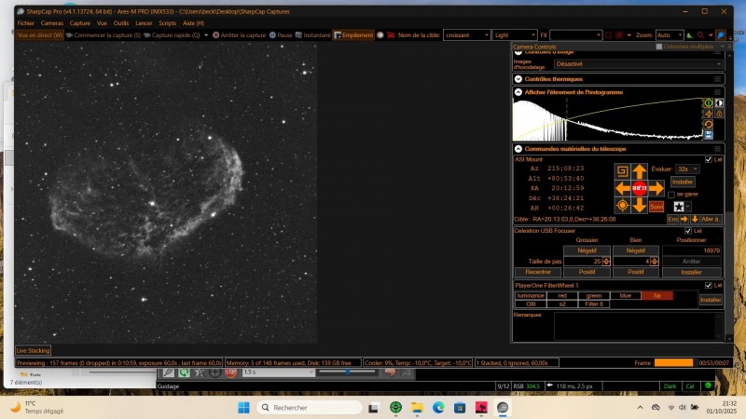
Task: Stop mount movement with the red stop button
Action: 640,188
